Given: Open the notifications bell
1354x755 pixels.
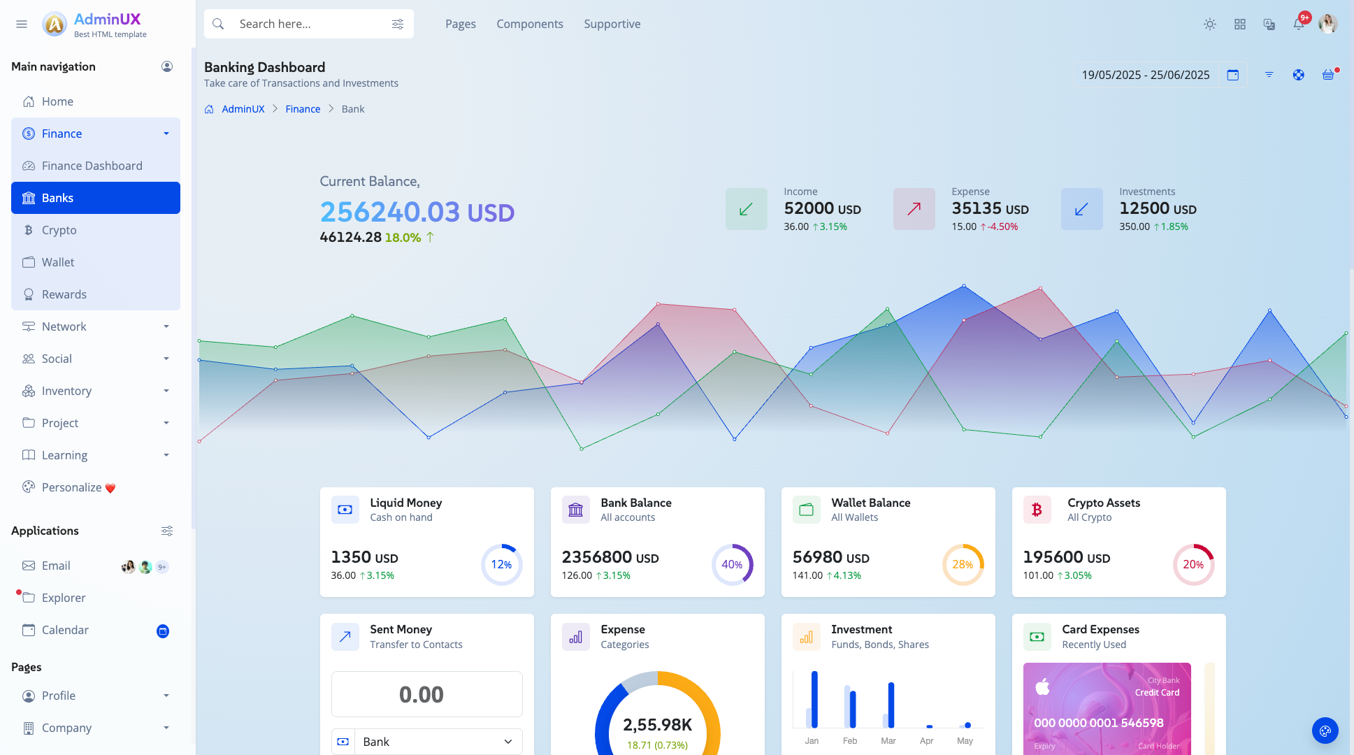Looking at the screenshot, I should pyautogui.click(x=1298, y=24).
